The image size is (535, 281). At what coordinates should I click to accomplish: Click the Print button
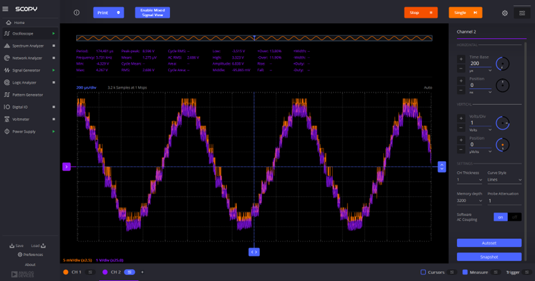108,12
